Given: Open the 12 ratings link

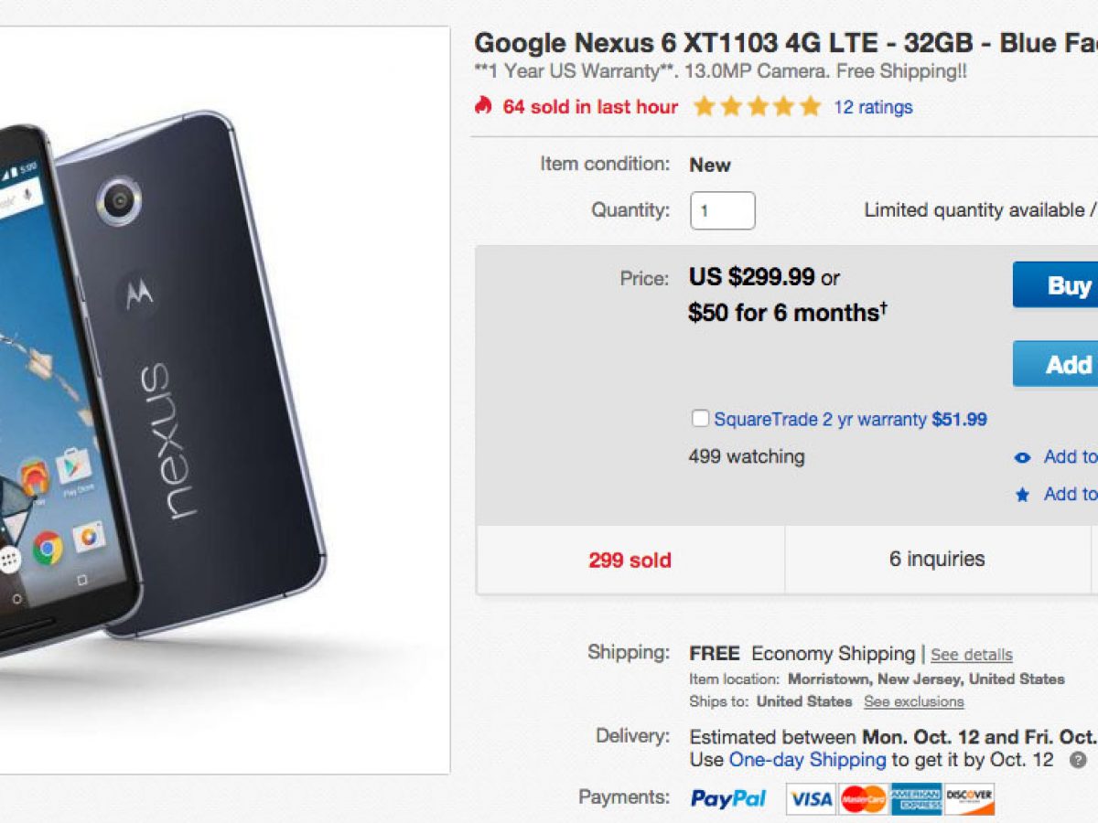Looking at the screenshot, I should coord(873,107).
